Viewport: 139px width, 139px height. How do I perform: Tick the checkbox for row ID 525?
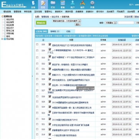37,101
